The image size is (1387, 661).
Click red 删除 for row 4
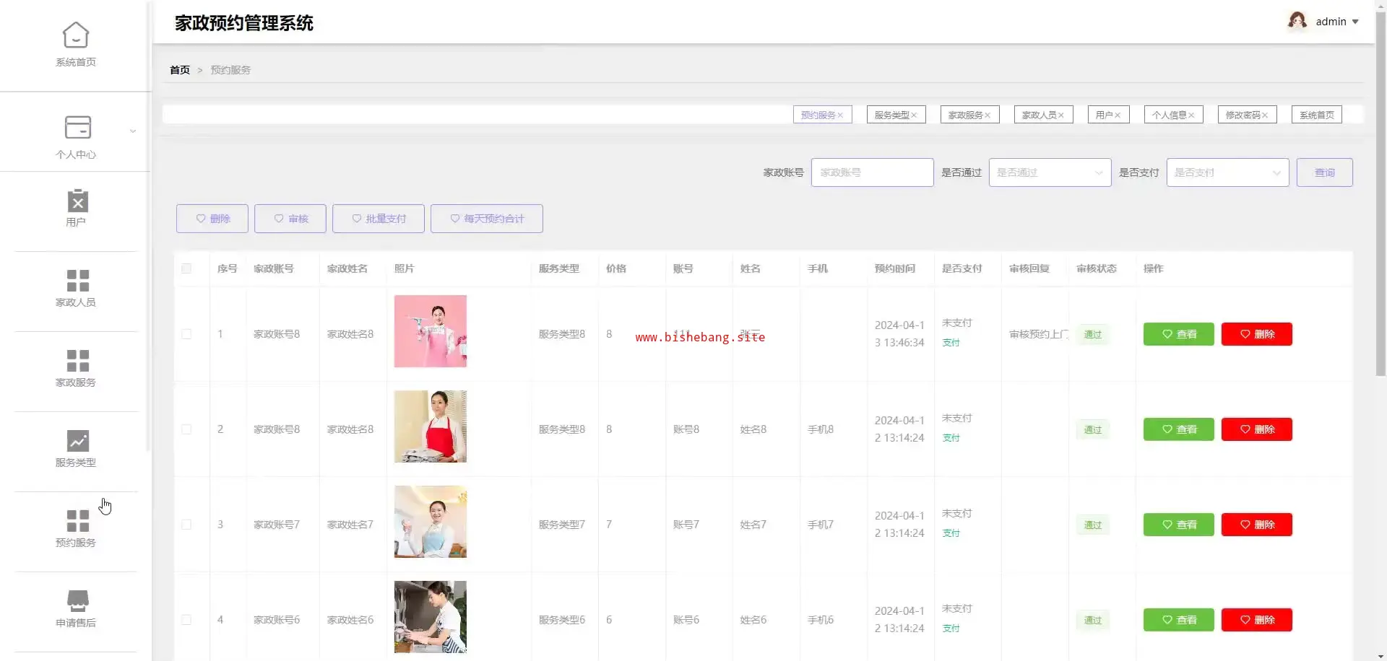click(x=1257, y=620)
